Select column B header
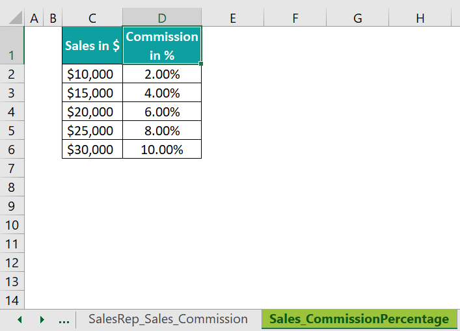460x331 pixels. click(x=53, y=18)
